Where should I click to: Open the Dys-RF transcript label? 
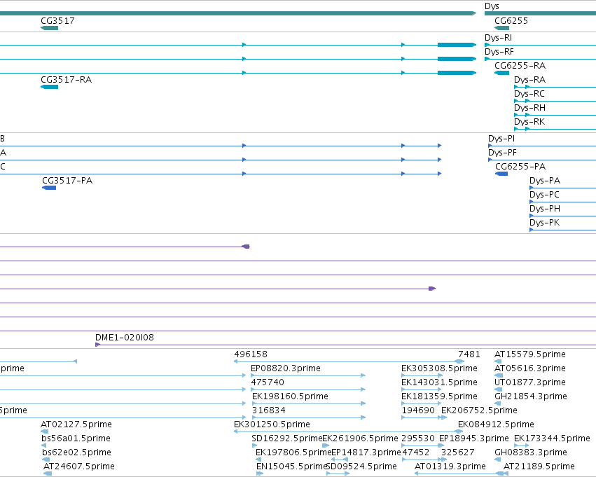499,52
